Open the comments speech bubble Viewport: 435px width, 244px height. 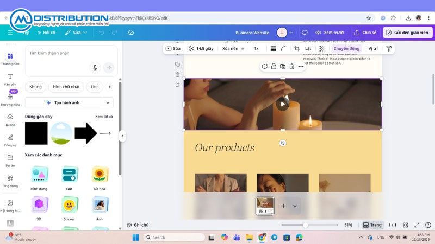tap(304, 33)
